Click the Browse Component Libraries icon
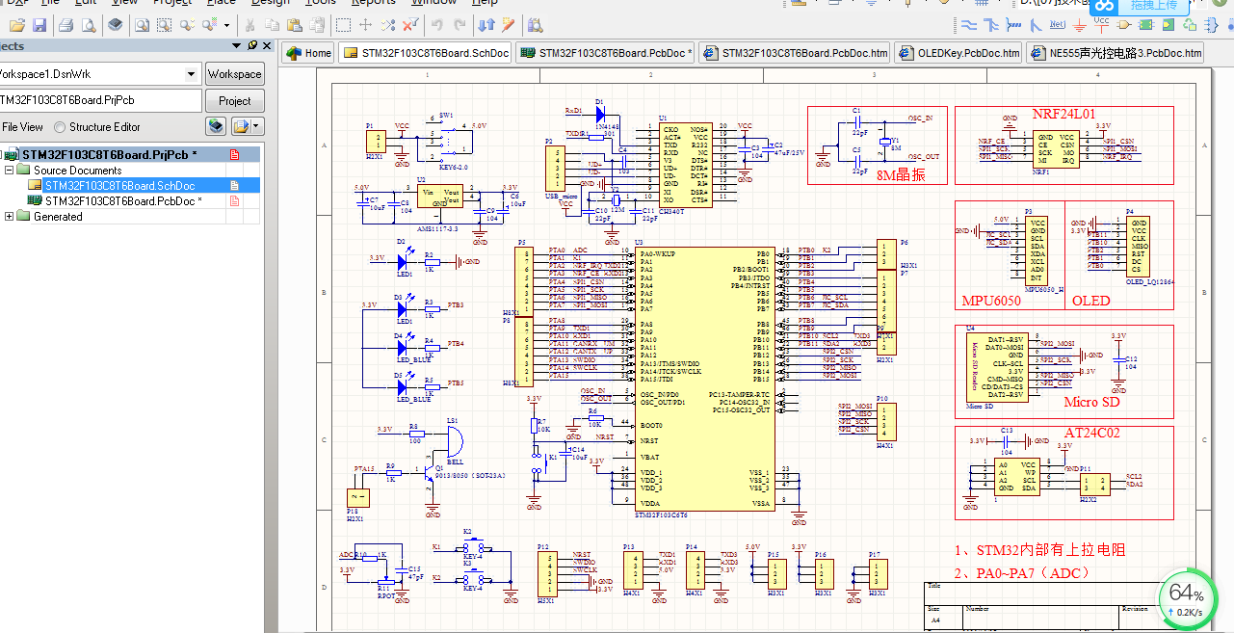Screen dimensions: 1234x633 pyautogui.click(x=535, y=25)
